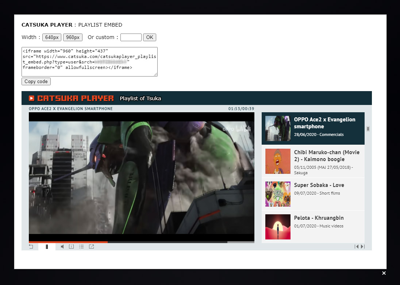Click '28/06/2020 - Commercials' caption

[x=319, y=134]
